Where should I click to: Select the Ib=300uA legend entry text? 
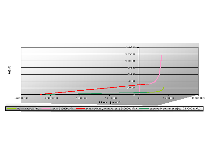[62, 109]
